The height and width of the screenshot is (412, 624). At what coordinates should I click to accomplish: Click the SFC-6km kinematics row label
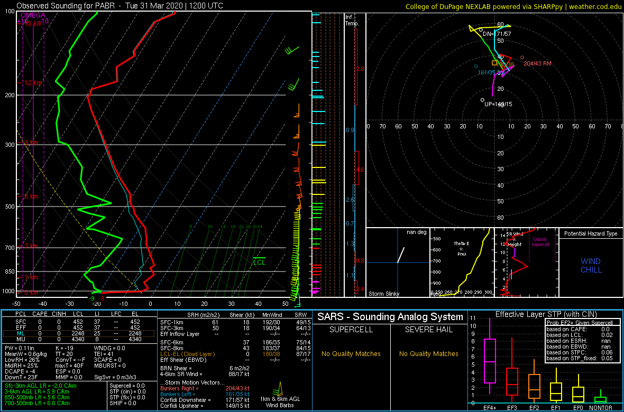[172, 343]
